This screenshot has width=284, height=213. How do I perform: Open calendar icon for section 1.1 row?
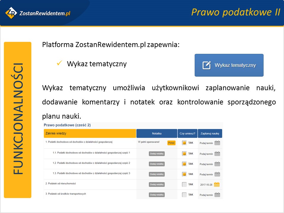point(217,154)
